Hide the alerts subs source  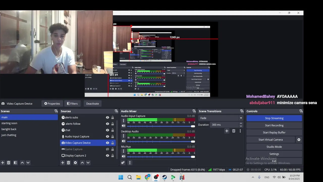107,118
